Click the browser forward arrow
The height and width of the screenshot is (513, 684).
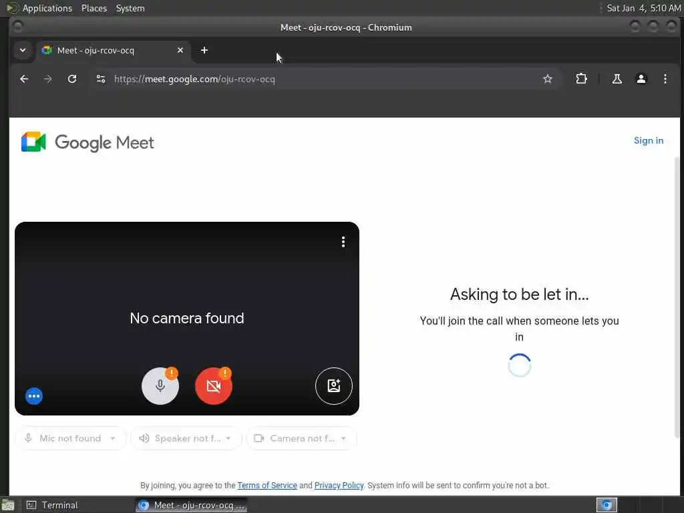(x=48, y=79)
